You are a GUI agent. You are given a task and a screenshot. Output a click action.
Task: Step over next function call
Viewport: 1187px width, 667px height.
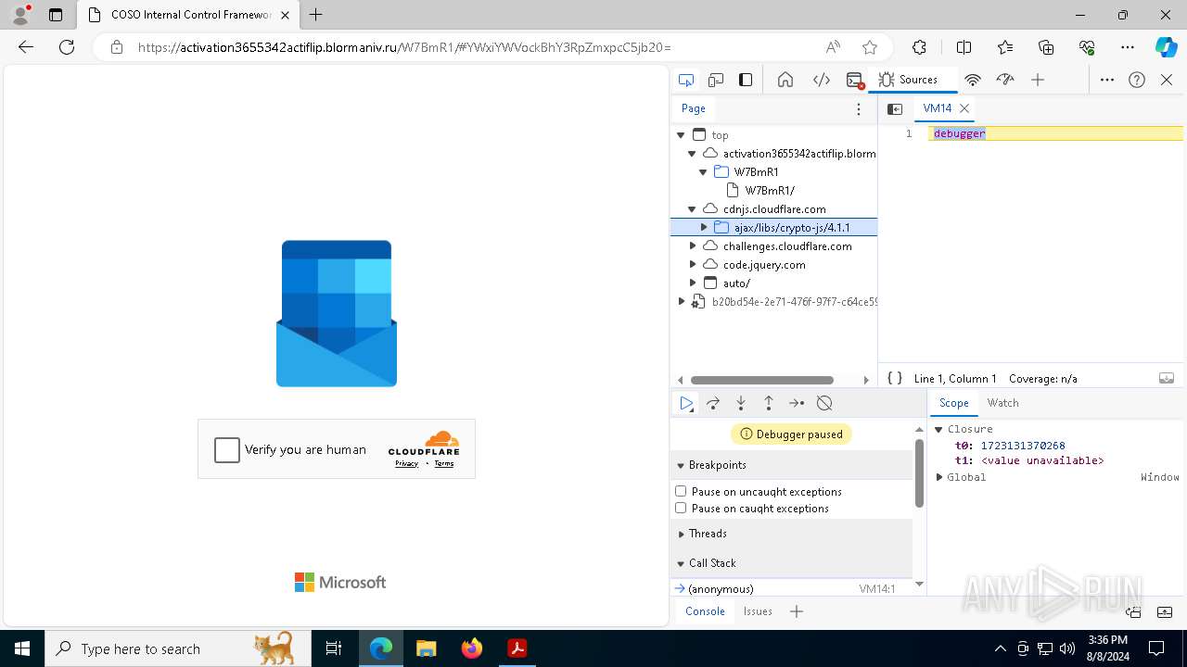coord(713,403)
